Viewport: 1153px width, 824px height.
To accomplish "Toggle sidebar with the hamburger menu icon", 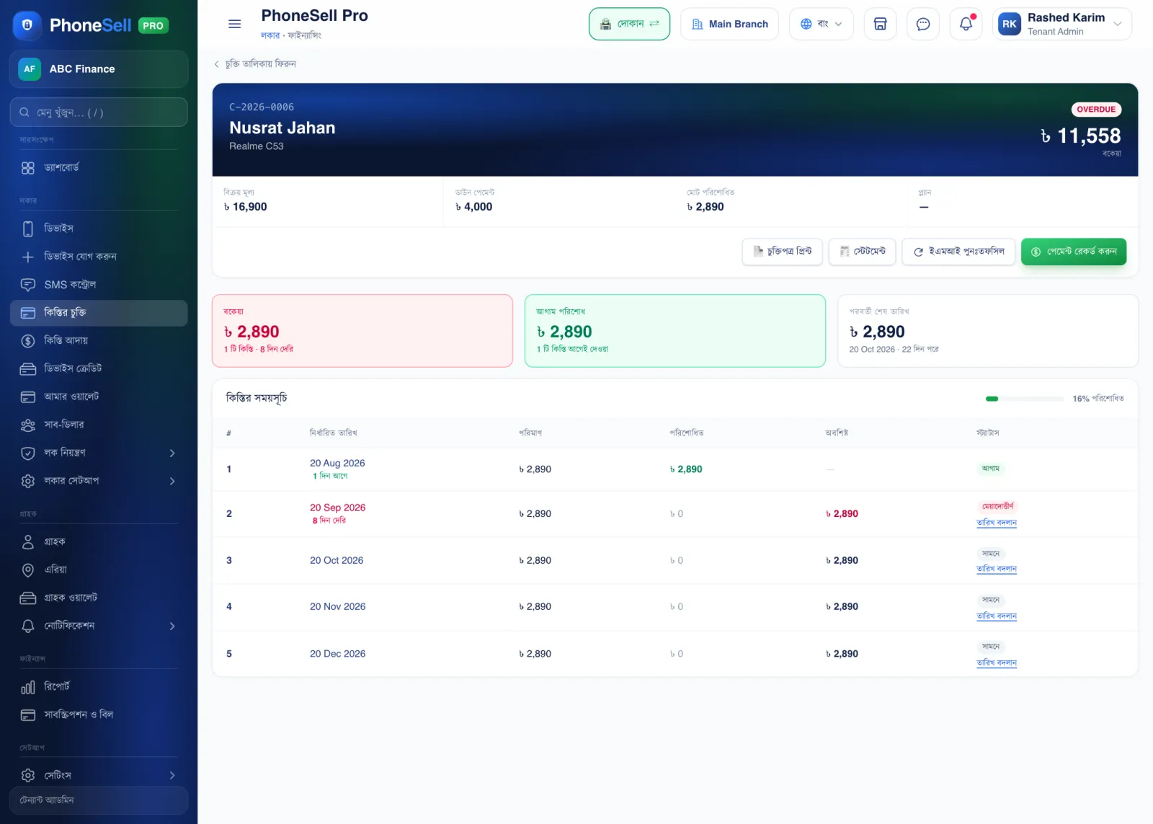I will coord(234,24).
